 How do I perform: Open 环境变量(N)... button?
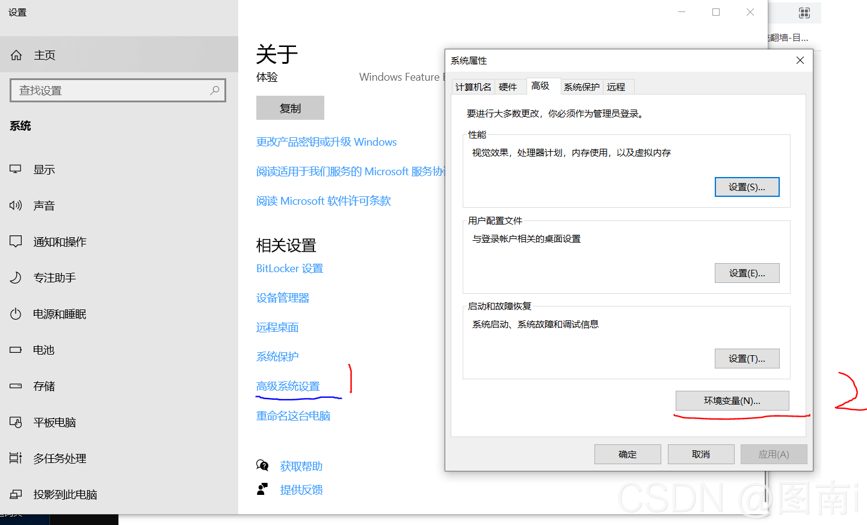pos(732,401)
